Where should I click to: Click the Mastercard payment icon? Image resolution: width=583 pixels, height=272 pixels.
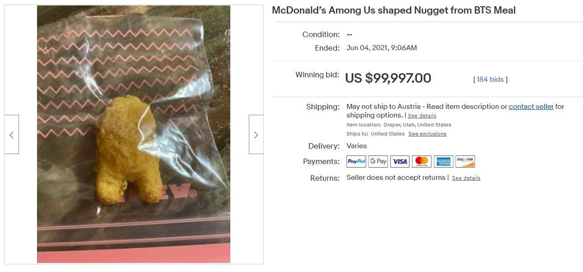click(421, 161)
